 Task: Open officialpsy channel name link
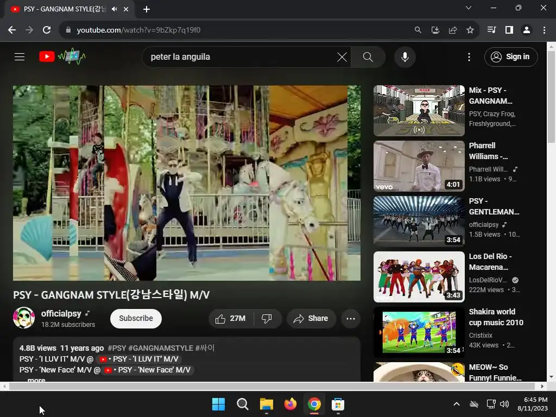pyautogui.click(x=61, y=313)
